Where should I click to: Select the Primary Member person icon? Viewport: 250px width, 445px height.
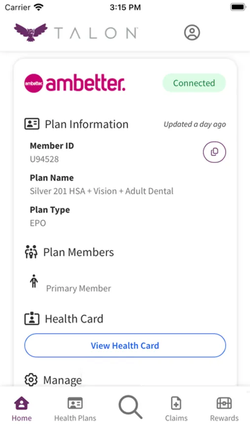[34, 281]
